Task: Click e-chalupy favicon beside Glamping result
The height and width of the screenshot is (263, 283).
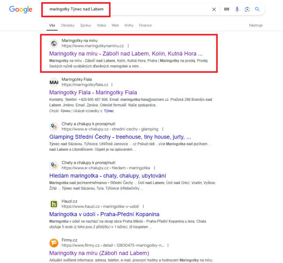Action: click(x=54, y=127)
